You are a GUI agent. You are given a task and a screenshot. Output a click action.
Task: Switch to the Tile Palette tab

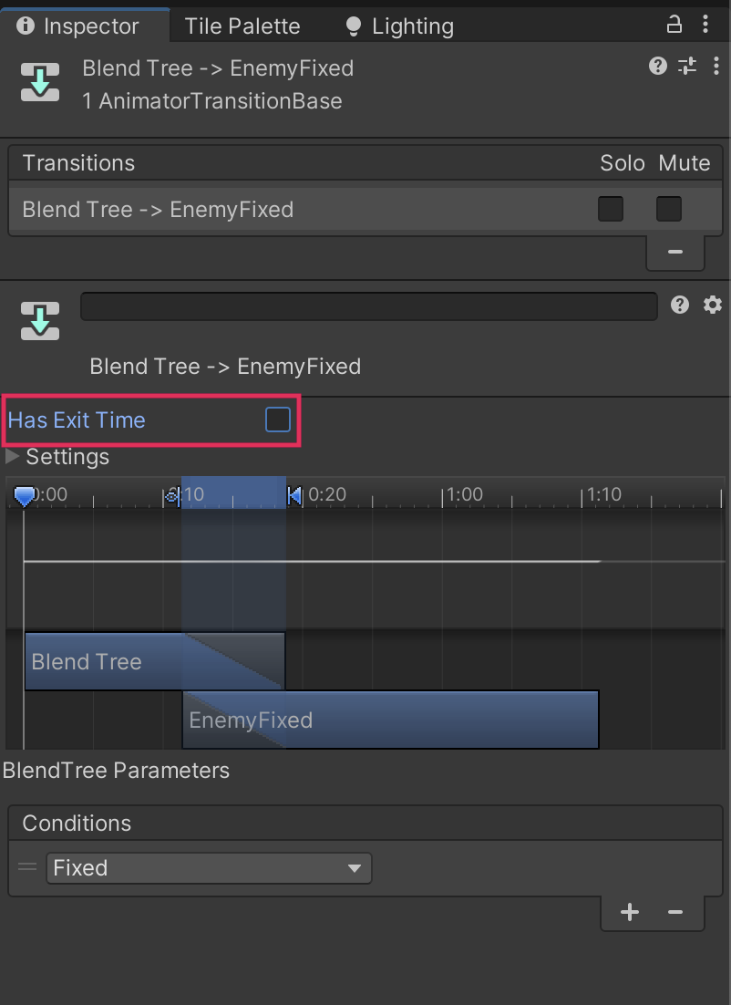click(x=242, y=26)
